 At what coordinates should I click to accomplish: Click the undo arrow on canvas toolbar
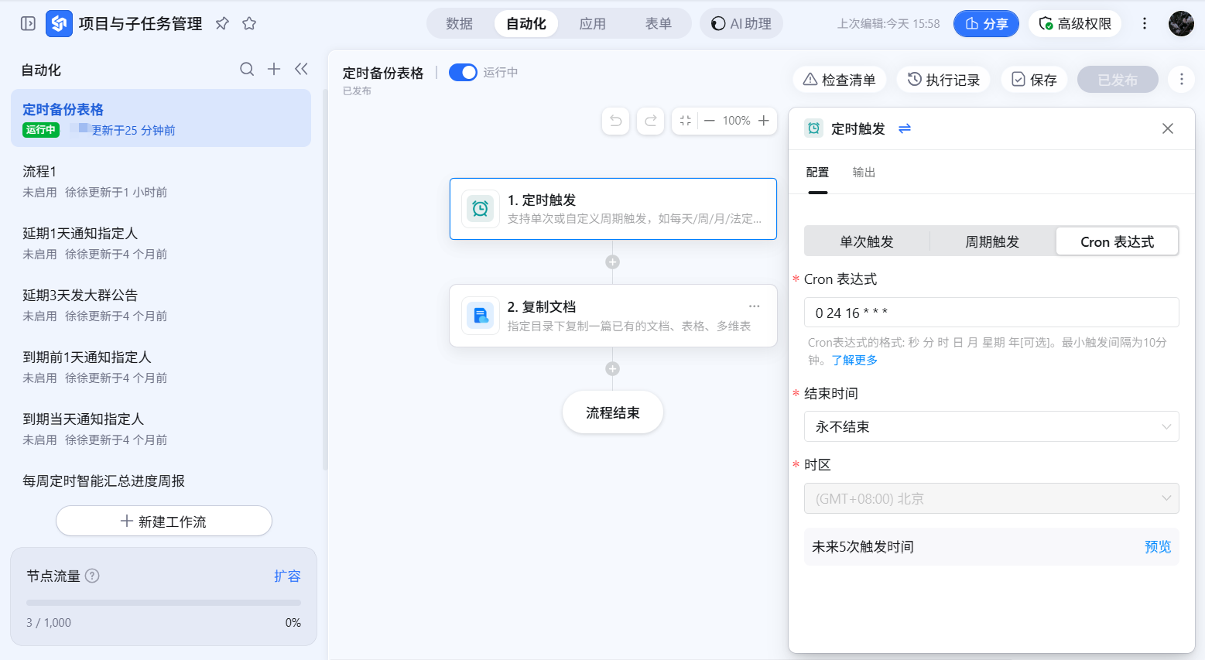616,121
